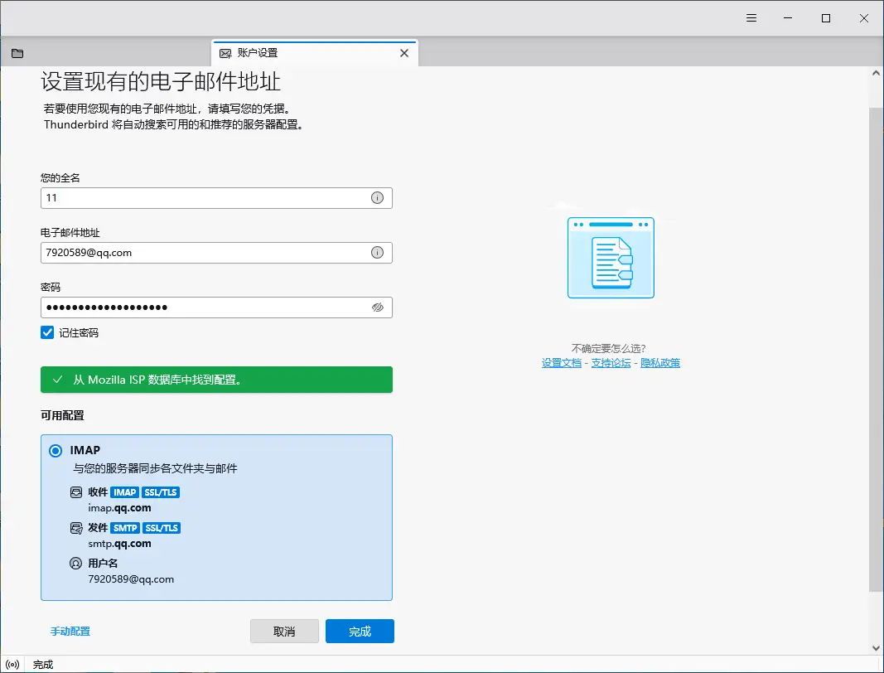The height and width of the screenshot is (673, 884).
Task: Click the scrollbar down arrow
Action: 876,647
